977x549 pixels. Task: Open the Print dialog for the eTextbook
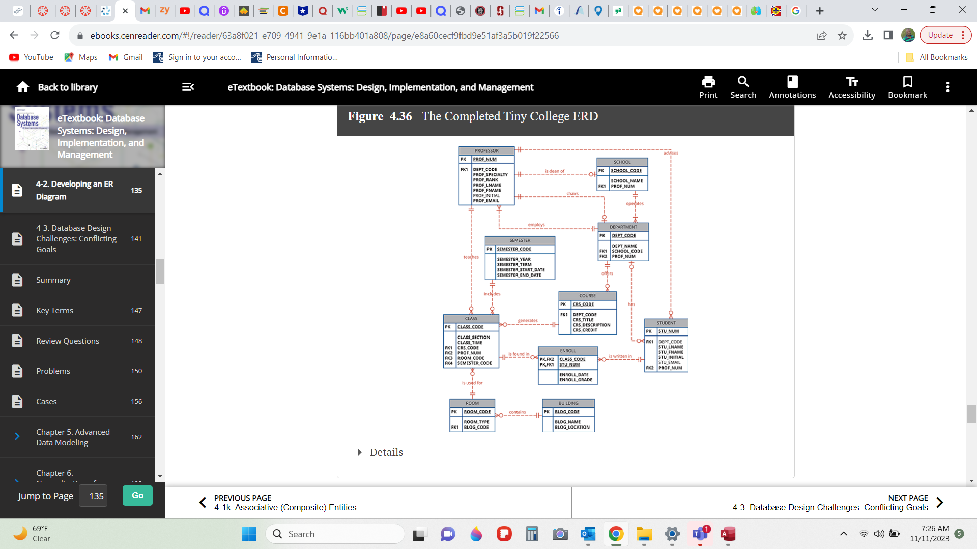[x=708, y=86]
